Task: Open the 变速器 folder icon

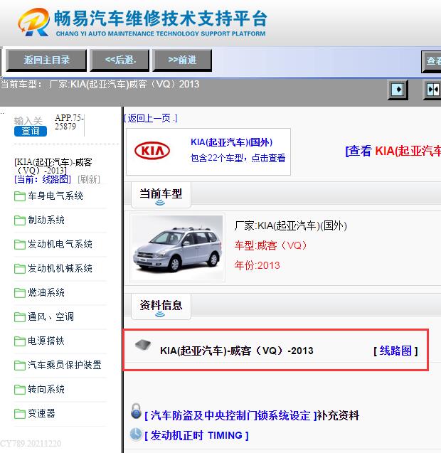Action: click(x=20, y=414)
